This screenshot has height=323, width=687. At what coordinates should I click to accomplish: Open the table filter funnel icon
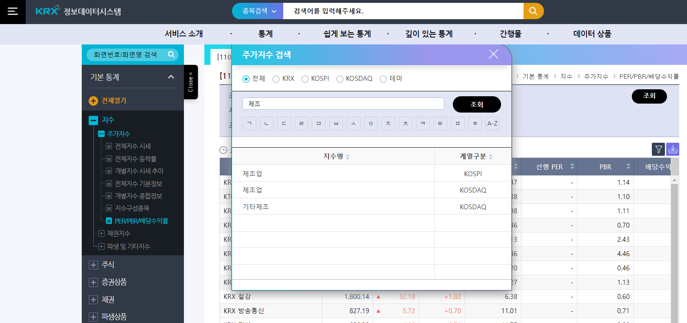(658, 149)
